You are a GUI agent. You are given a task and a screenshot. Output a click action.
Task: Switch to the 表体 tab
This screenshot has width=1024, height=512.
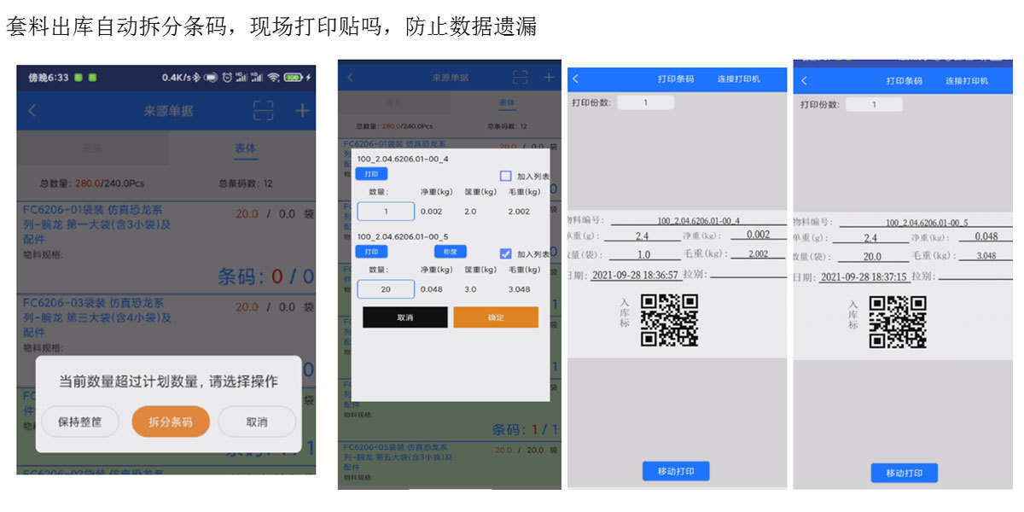pos(245,148)
